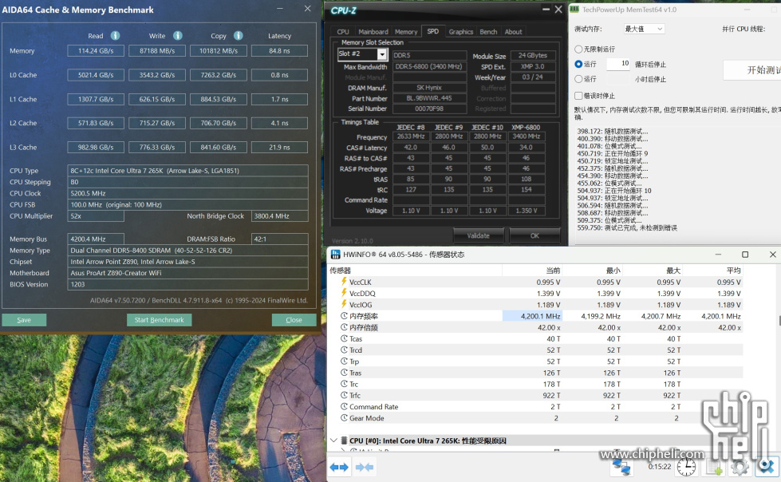The image size is (781, 482).
Task: Click the clock icon beside Tcas
Action: click(x=344, y=338)
